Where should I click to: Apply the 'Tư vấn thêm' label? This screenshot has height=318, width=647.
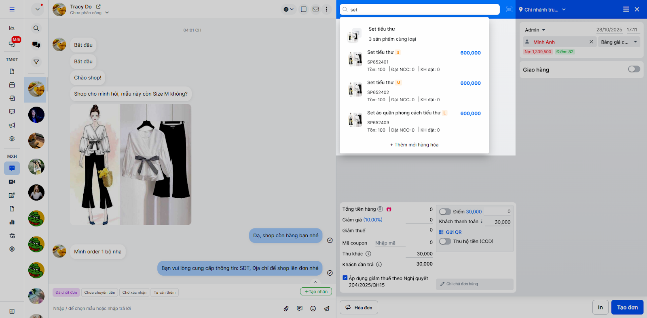165,293
